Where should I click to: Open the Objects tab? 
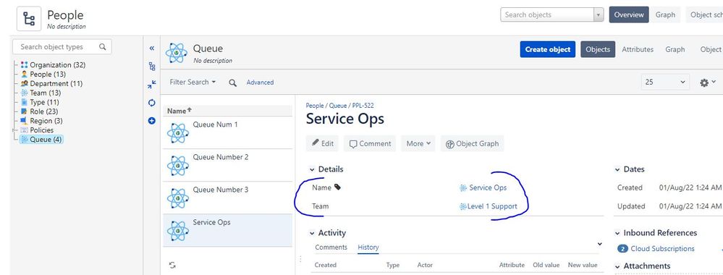click(598, 49)
